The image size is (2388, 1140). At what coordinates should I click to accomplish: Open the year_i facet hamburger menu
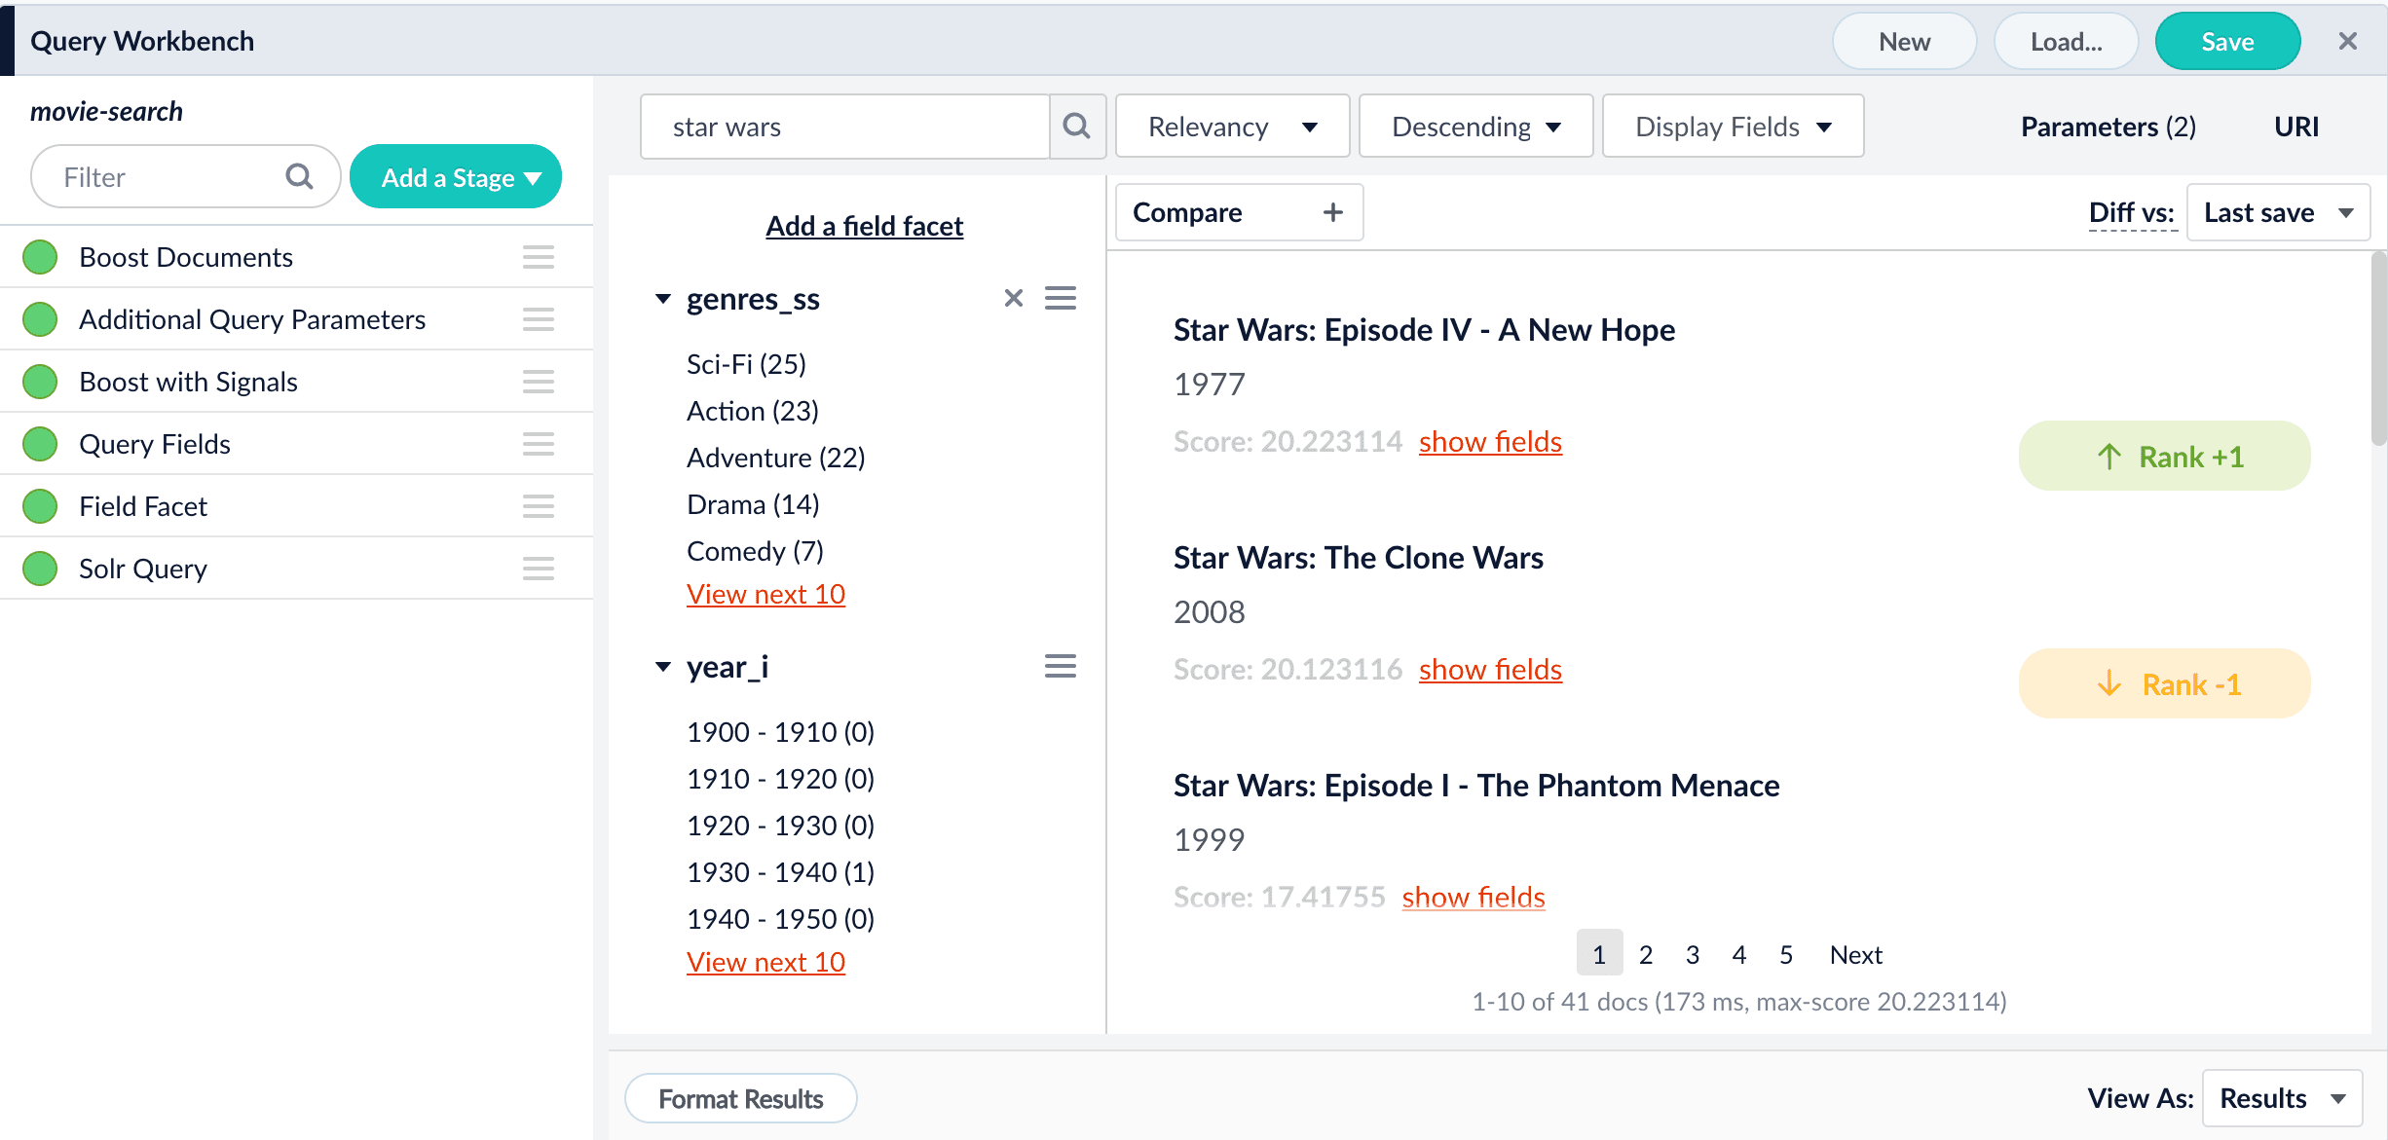point(1060,666)
